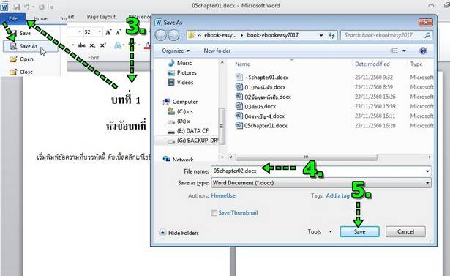Click the Add a tag link
This screenshot has width=450, height=276.
[x=337, y=196]
